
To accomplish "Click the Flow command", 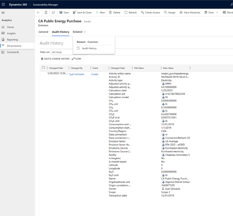I will pyautogui.click(x=209, y=12).
